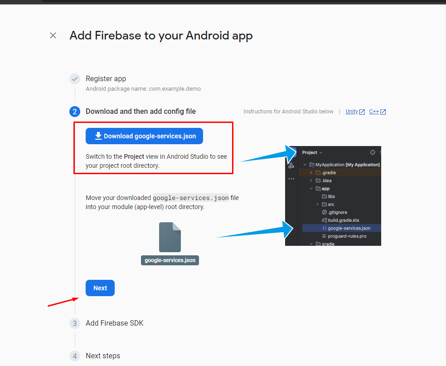Click the external-link icon beside C++
446x366 pixels.
(x=383, y=112)
